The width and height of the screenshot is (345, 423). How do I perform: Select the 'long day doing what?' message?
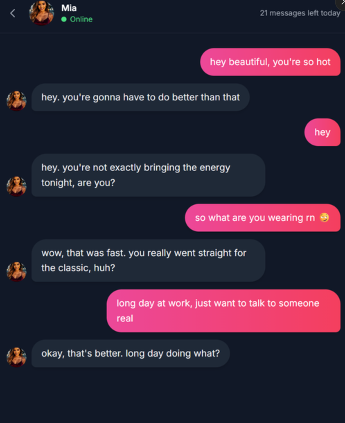coord(131,353)
